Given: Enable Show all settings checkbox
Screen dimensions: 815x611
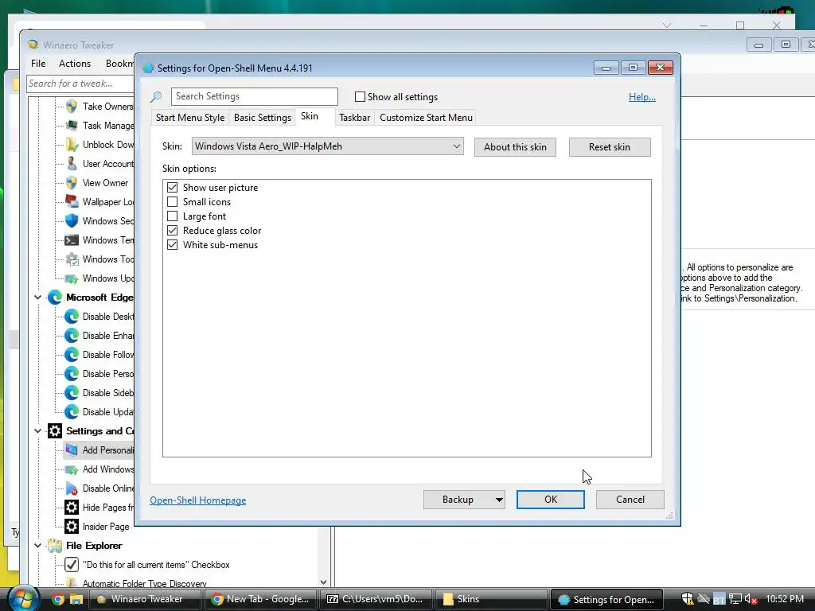Looking at the screenshot, I should pyautogui.click(x=360, y=96).
